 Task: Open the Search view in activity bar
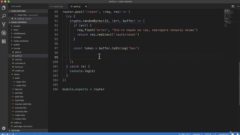[x=4, y=16]
